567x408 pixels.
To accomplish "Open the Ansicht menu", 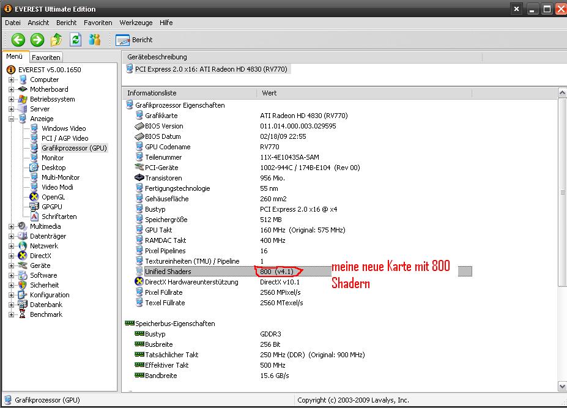I will [39, 23].
